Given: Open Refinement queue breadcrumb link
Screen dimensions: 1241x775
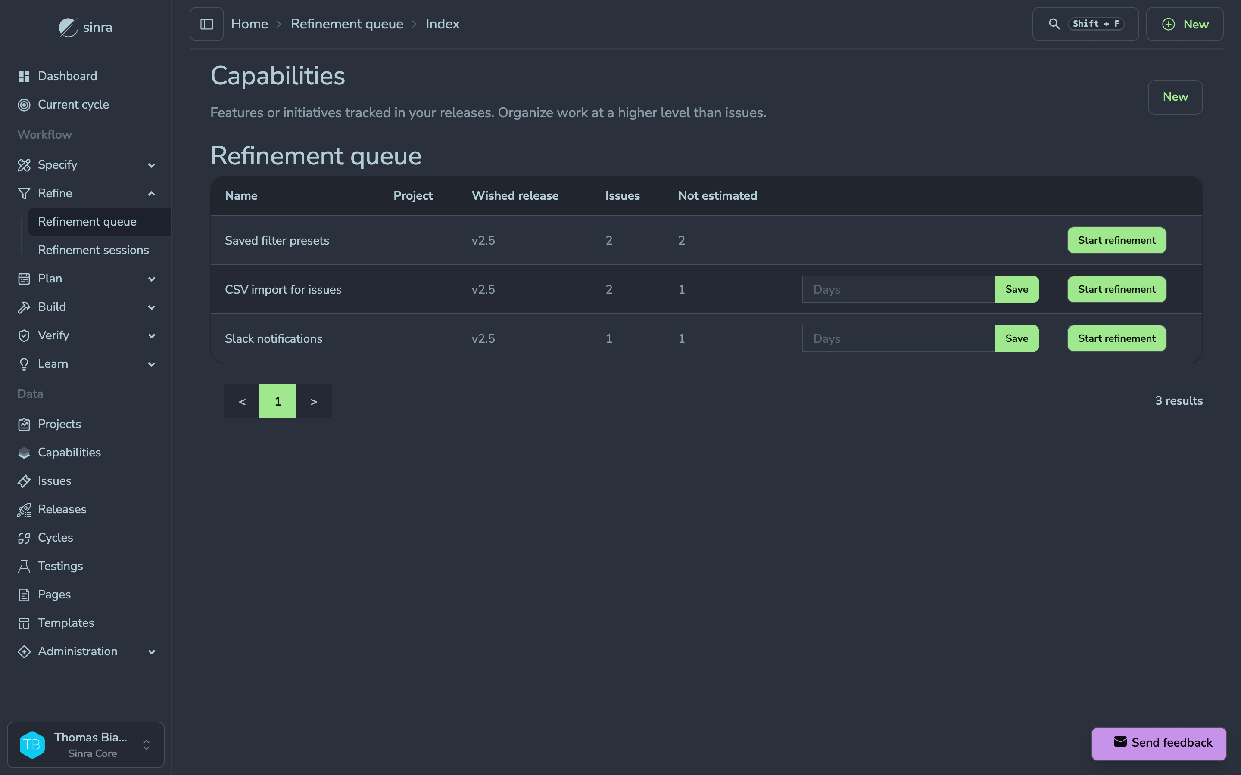Looking at the screenshot, I should (x=346, y=24).
